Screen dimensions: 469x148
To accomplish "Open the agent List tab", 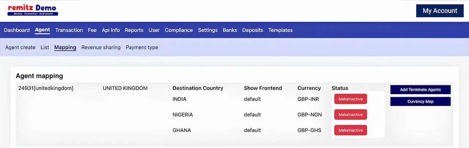I will click(45, 47).
